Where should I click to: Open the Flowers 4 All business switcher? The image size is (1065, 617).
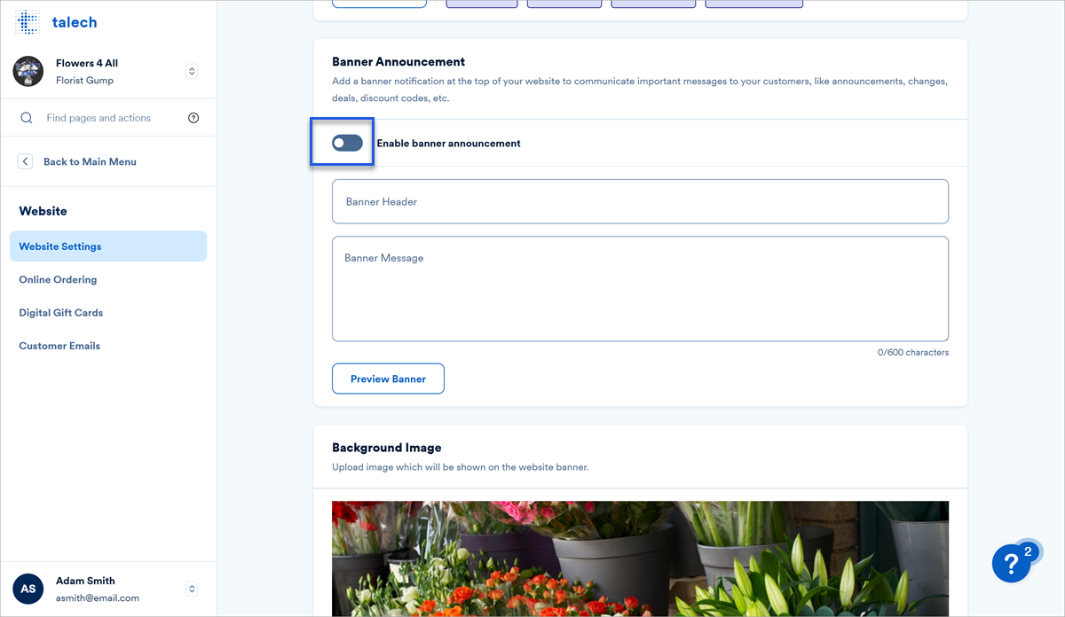pyautogui.click(x=192, y=71)
